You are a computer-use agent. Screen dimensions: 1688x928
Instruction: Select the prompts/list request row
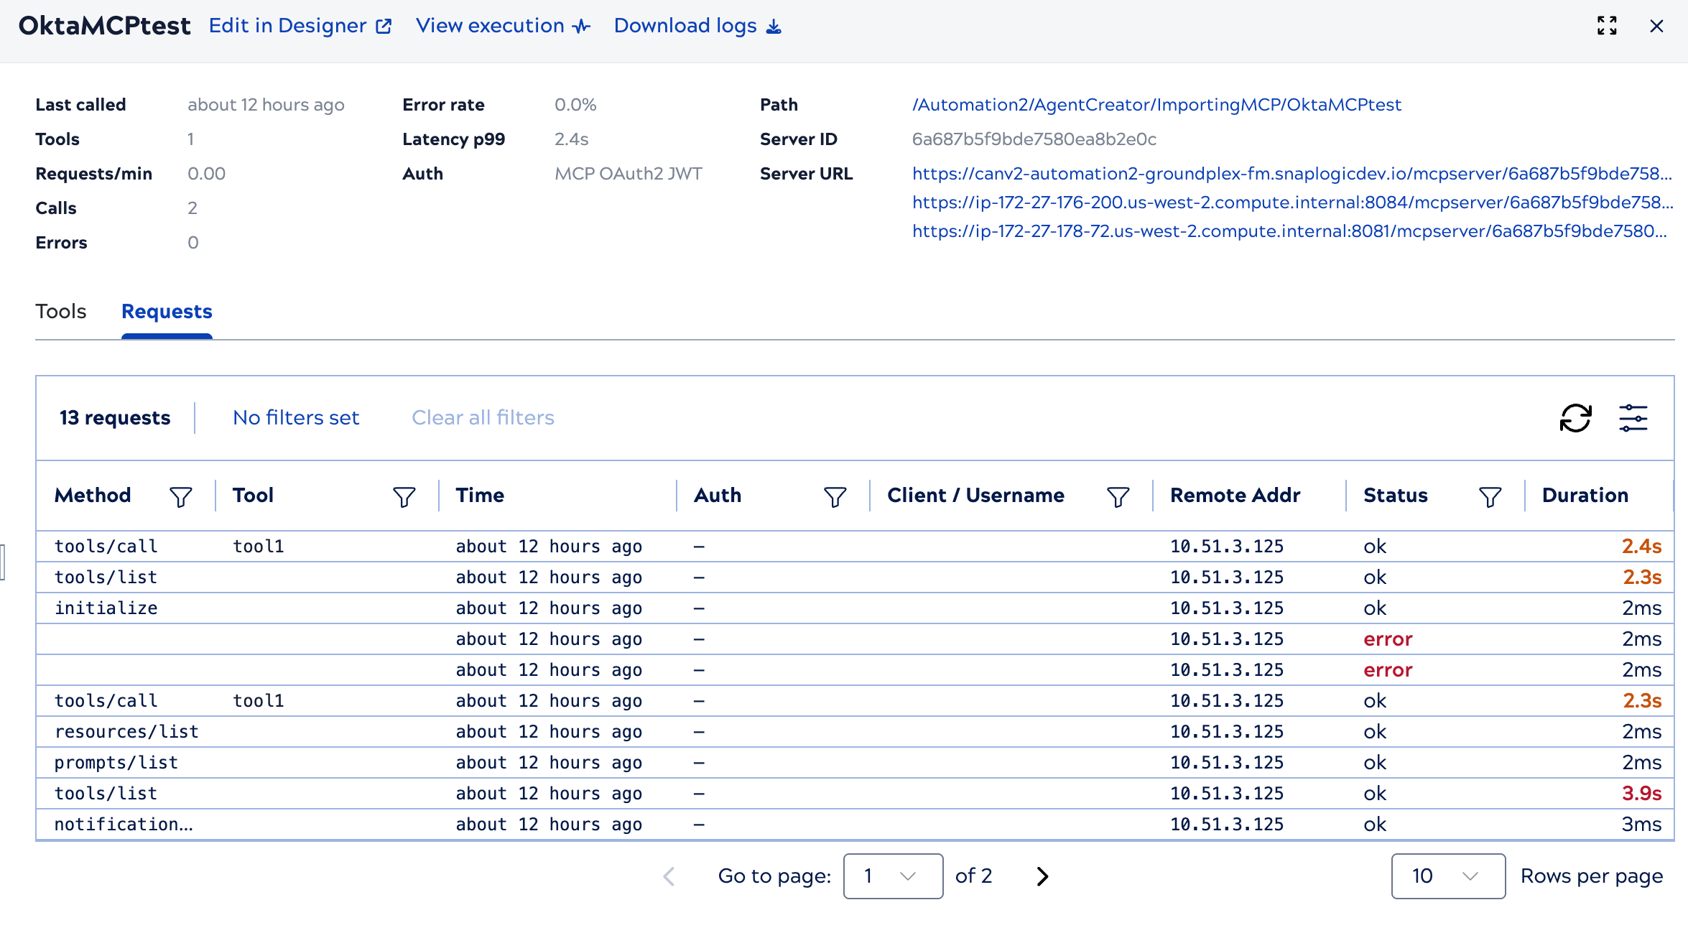[855, 763]
